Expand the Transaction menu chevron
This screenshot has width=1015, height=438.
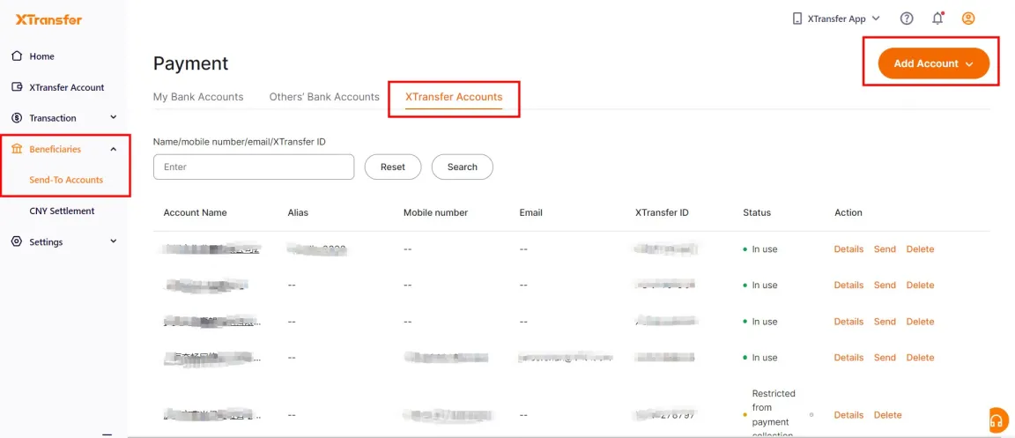(x=114, y=117)
